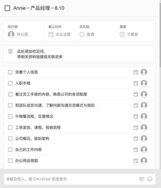
Task: Click the attachment paperclip icon in comment box
Action: (142, 179)
